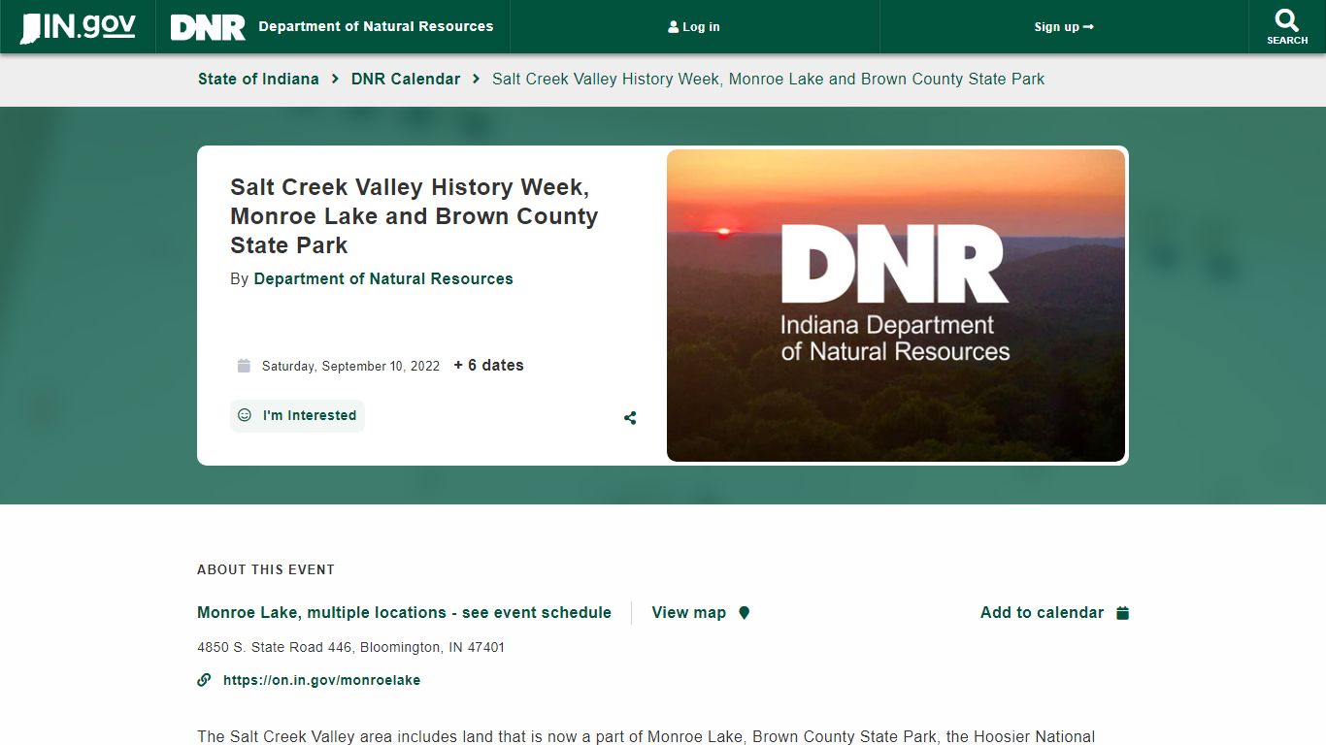Open the Search magnifier icon

1287,20
